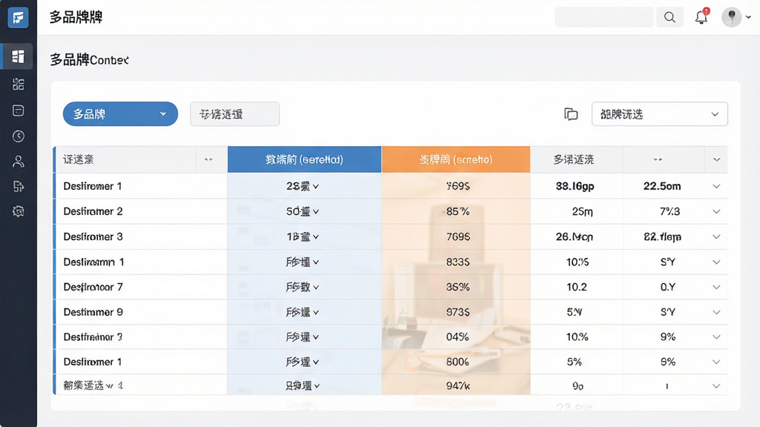Expand the chevron in the table header row
Viewport: 760px width, 427px height.
716,159
